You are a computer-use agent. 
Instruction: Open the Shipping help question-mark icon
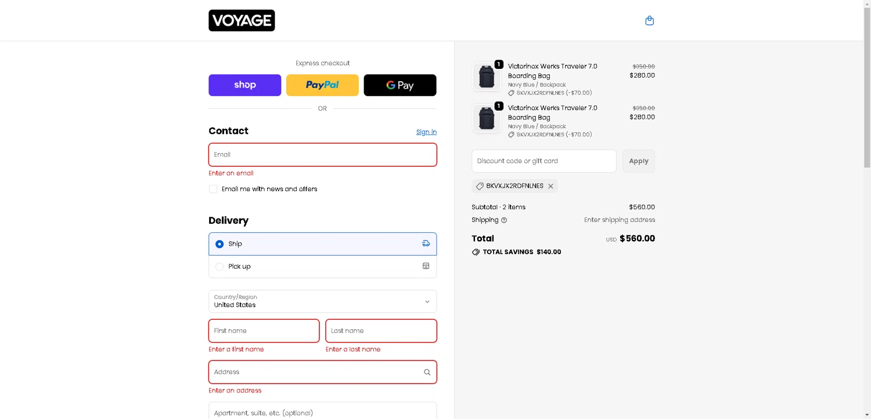click(504, 220)
